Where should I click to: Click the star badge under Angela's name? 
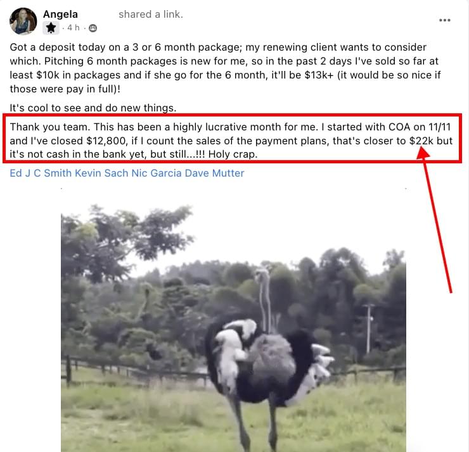(51, 28)
